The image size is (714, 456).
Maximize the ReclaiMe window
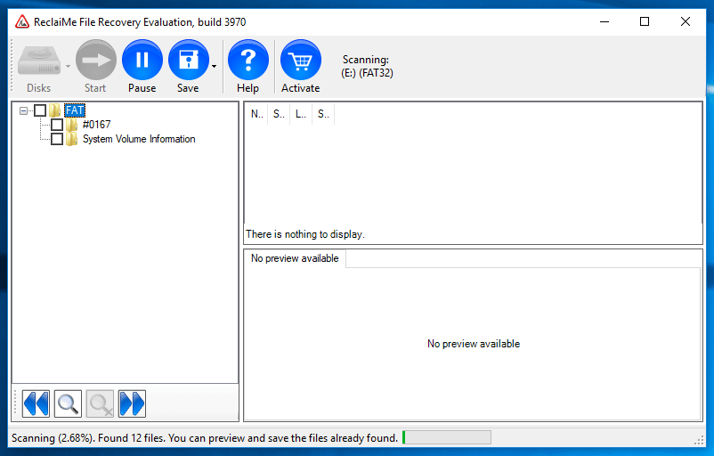pos(645,21)
